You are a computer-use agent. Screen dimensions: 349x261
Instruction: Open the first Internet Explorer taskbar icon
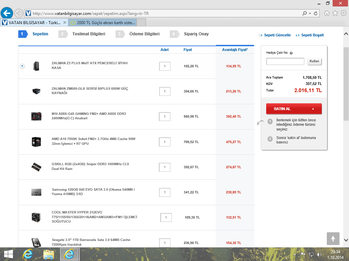tap(28, 254)
